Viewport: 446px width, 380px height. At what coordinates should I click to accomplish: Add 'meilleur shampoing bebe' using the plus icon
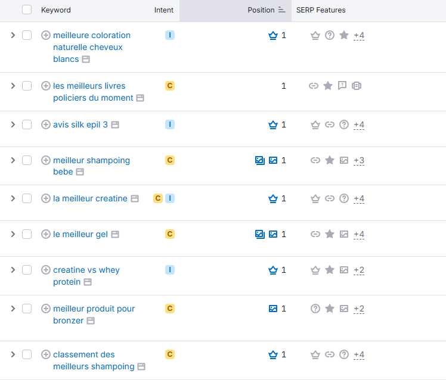click(46, 160)
